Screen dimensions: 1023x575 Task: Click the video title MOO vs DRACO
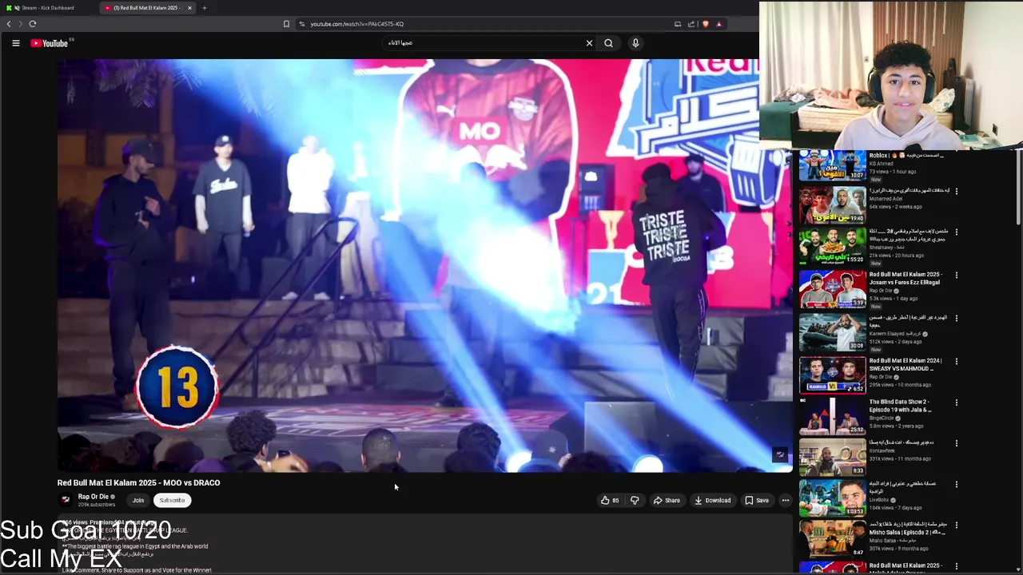click(x=138, y=482)
